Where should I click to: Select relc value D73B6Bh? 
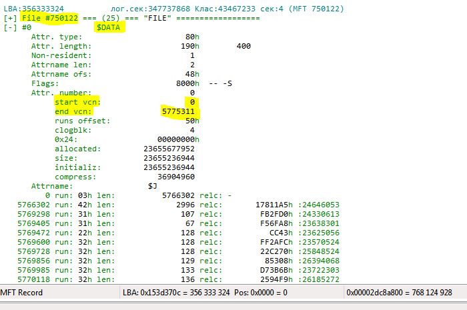point(276,270)
